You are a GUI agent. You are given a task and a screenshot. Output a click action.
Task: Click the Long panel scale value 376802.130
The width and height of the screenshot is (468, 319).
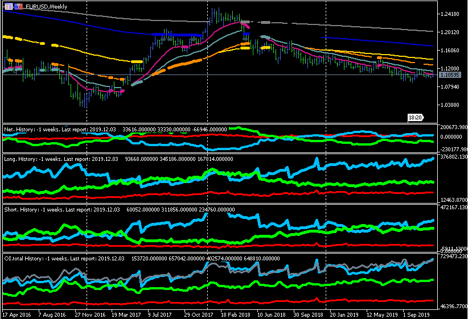tap(453, 156)
